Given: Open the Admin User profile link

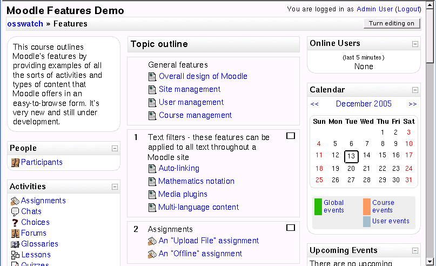Looking at the screenshot, I should coord(374,9).
